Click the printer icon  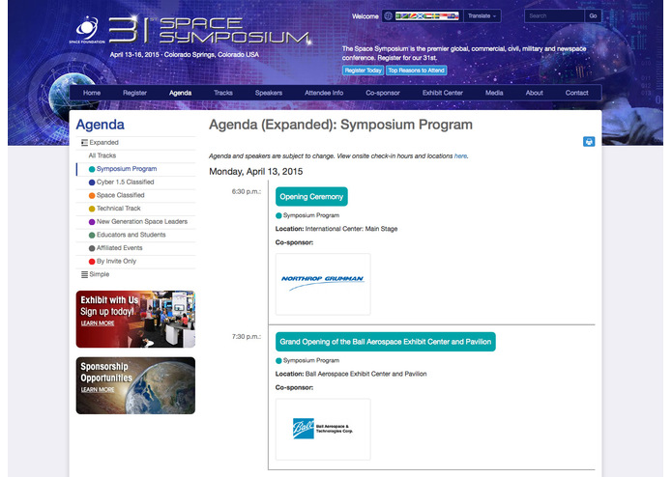click(x=589, y=142)
